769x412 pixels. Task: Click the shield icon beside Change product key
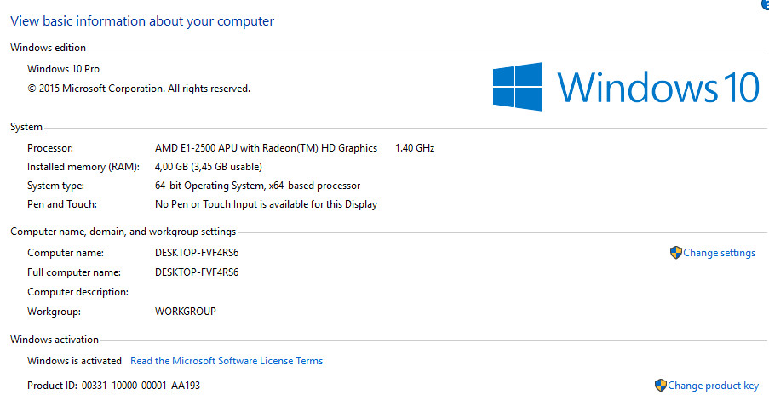(x=661, y=386)
